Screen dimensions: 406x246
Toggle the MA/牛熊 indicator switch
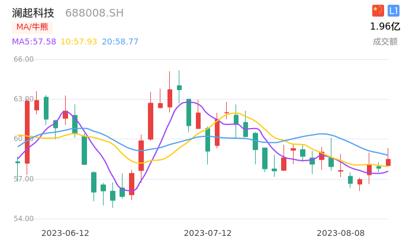[32, 27]
